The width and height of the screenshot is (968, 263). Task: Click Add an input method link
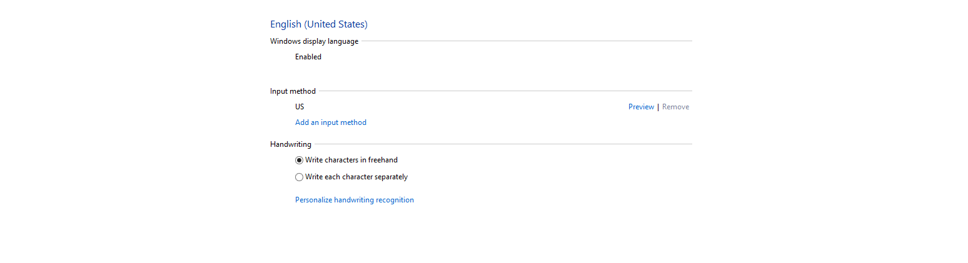click(331, 122)
